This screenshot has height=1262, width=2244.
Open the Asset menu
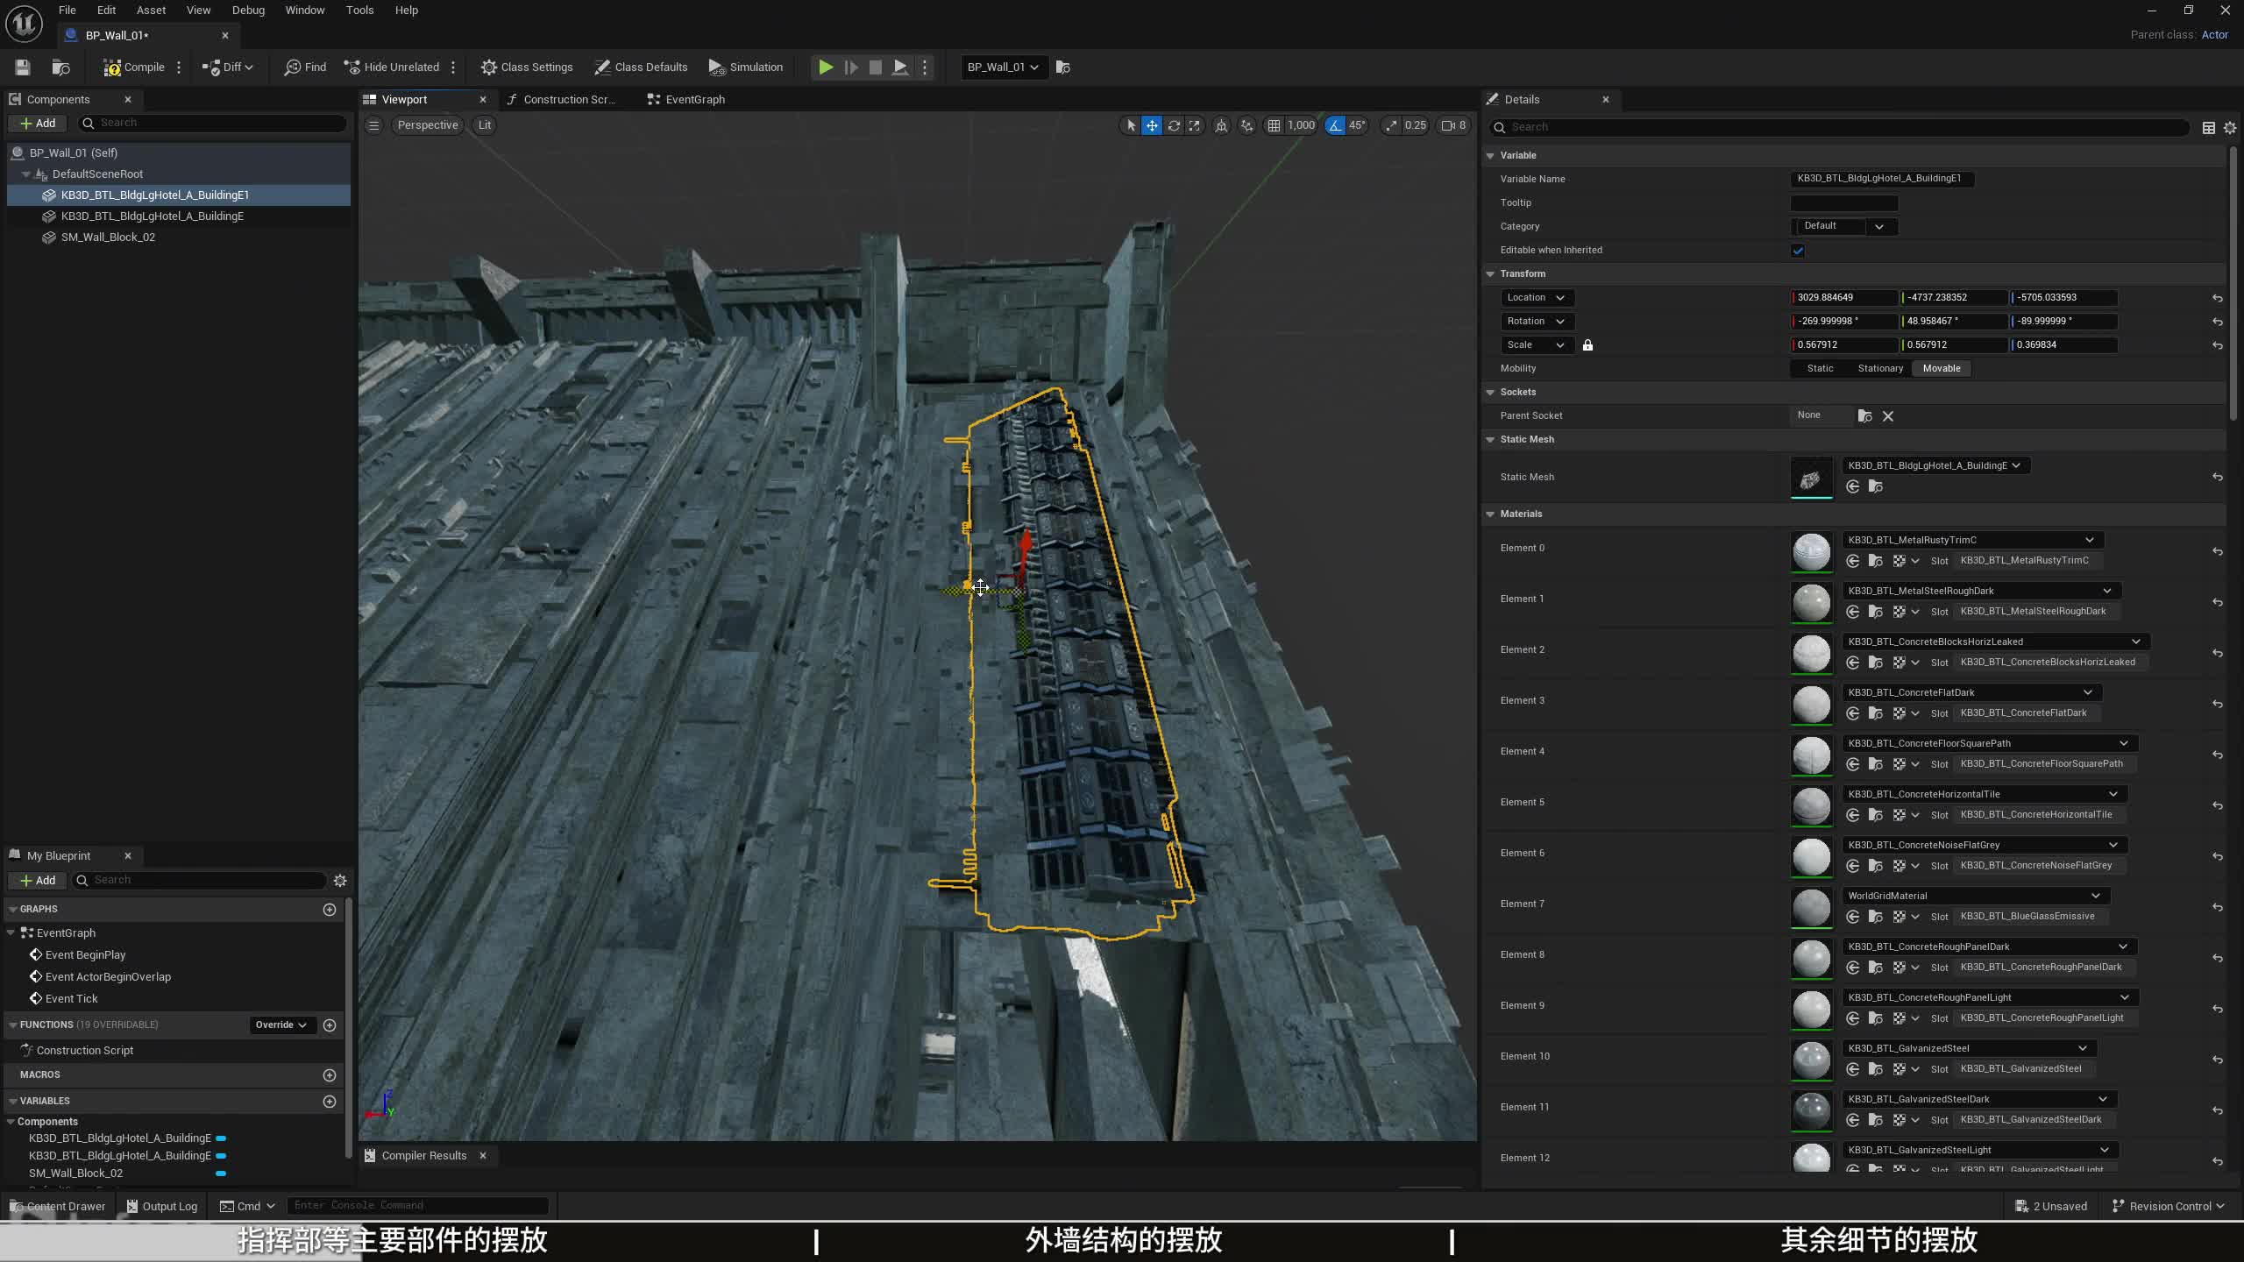151,11
